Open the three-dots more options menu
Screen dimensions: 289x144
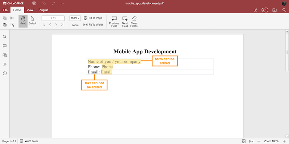[x=63, y=3]
